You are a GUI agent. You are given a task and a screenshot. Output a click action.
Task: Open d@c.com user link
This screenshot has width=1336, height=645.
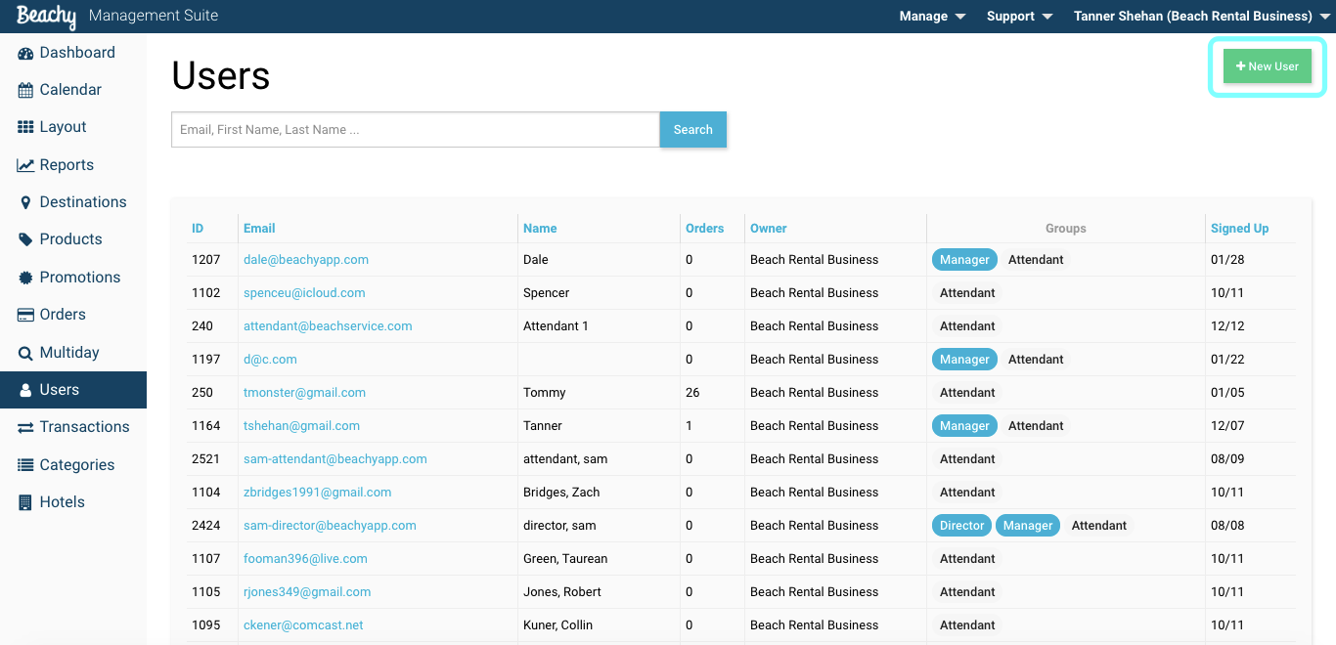click(x=270, y=360)
